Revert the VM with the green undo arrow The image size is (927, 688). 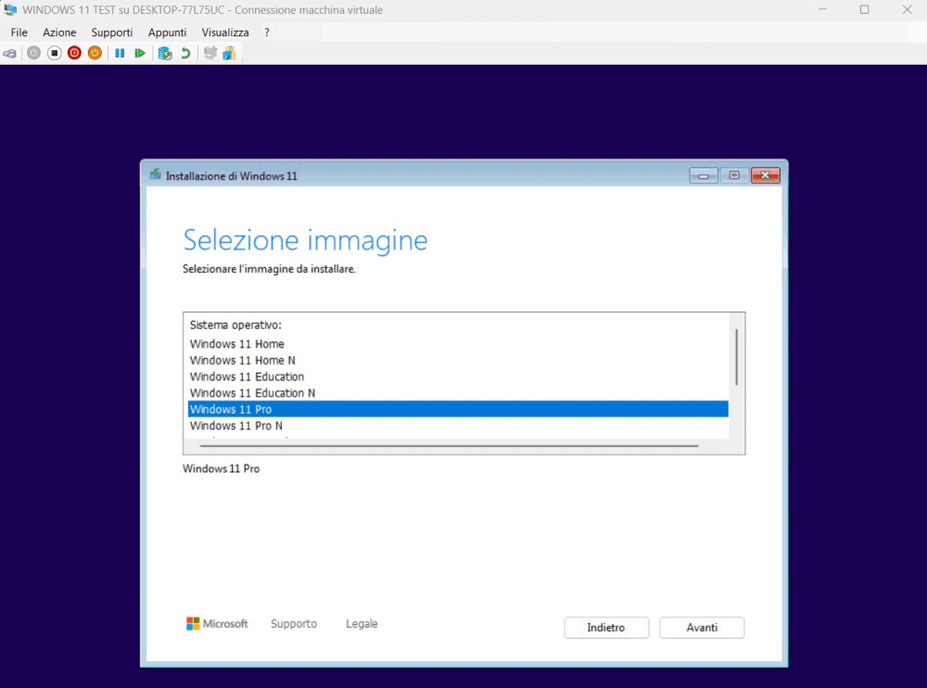click(185, 53)
